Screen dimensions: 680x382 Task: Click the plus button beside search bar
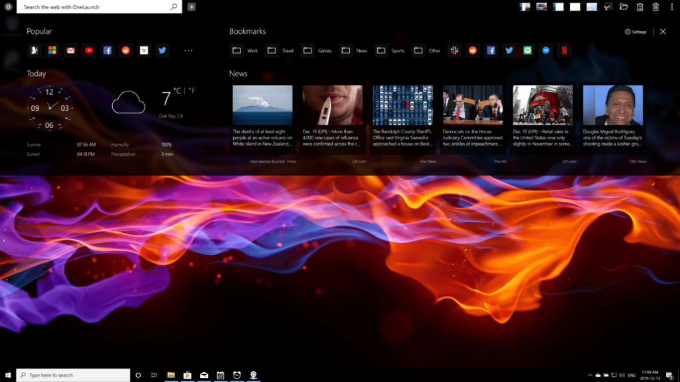tap(191, 7)
